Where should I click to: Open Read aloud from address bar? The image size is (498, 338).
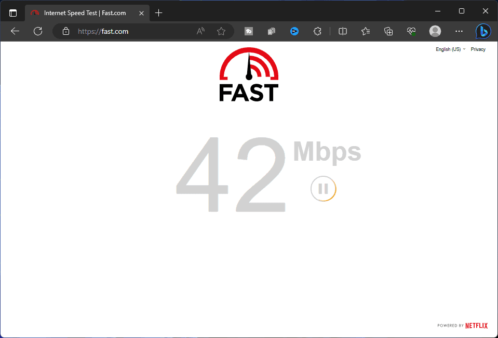pyautogui.click(x=200, y=31)
